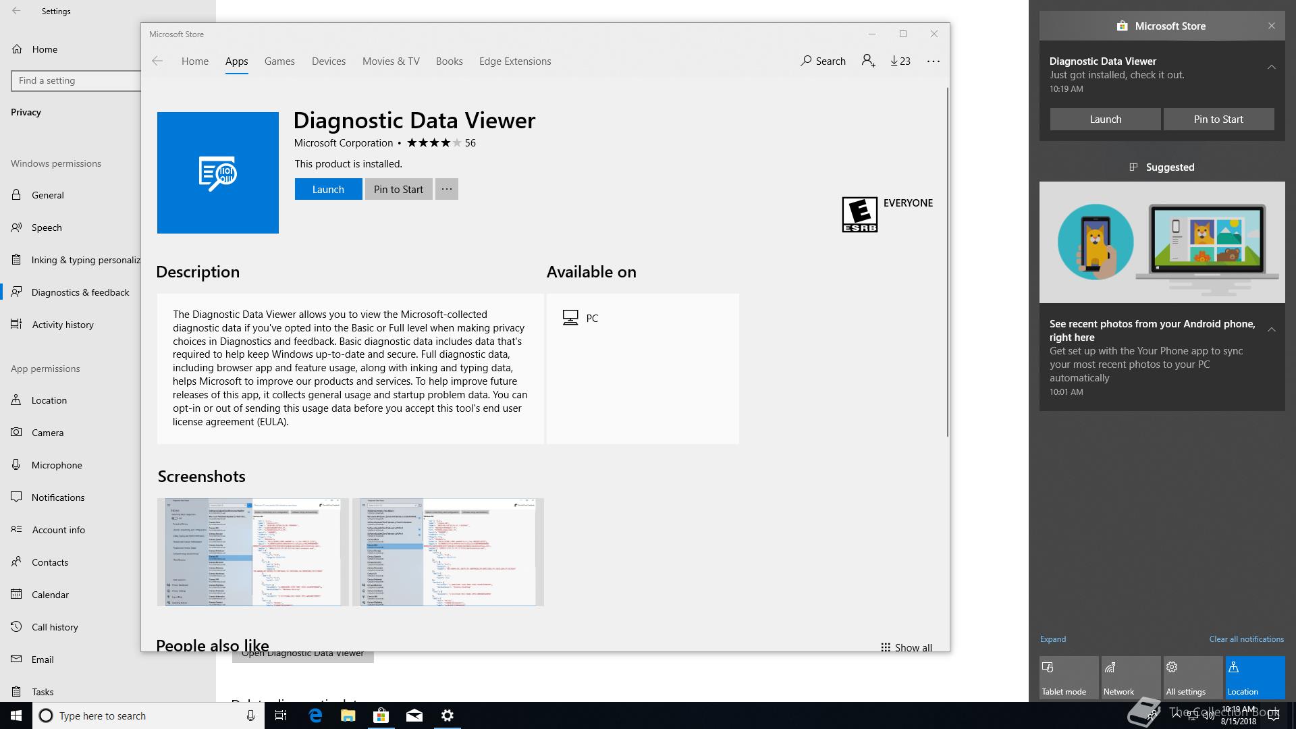Click the Settings back arrow icon

(x=16, y=11)
